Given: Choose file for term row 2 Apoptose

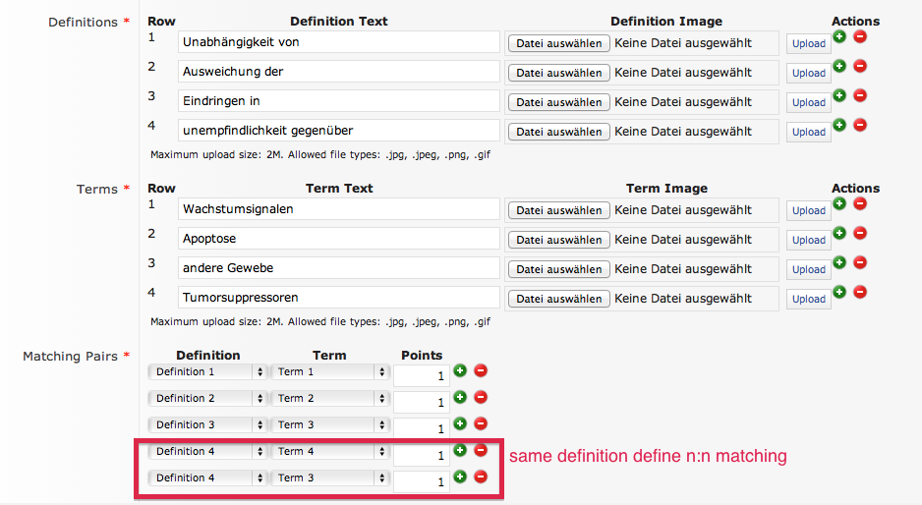Looking at the screenshot, I should coord(558,240).
